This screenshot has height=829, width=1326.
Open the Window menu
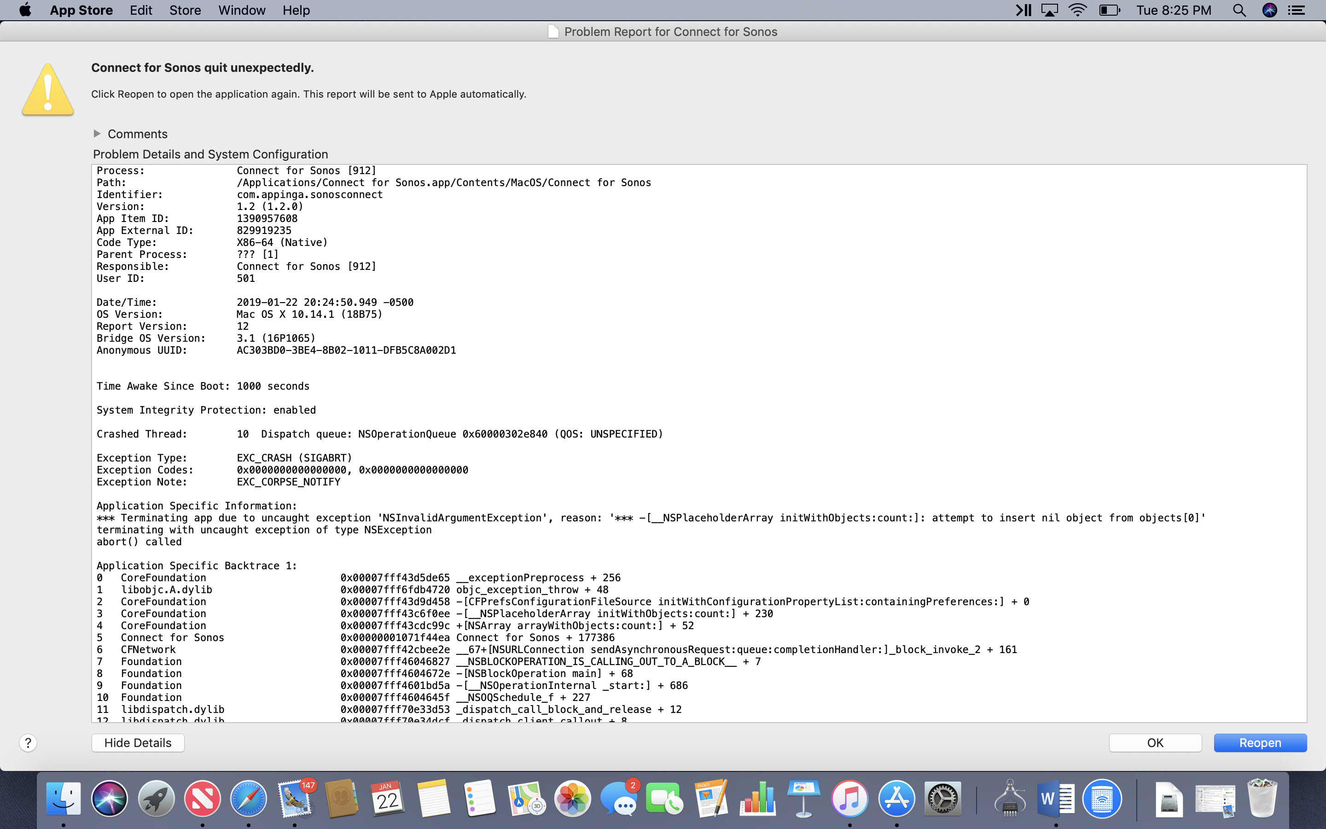(x=242, y=10)
